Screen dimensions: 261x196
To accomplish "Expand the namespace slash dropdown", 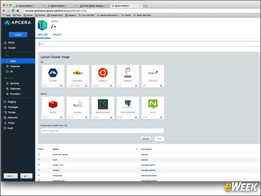I will point(53,27).
